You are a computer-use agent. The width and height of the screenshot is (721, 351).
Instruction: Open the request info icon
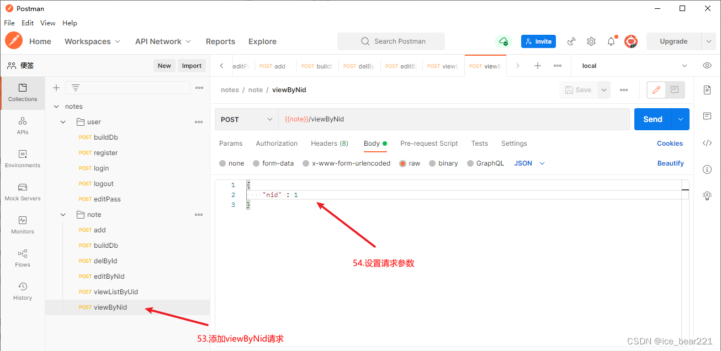pos(707,169)
